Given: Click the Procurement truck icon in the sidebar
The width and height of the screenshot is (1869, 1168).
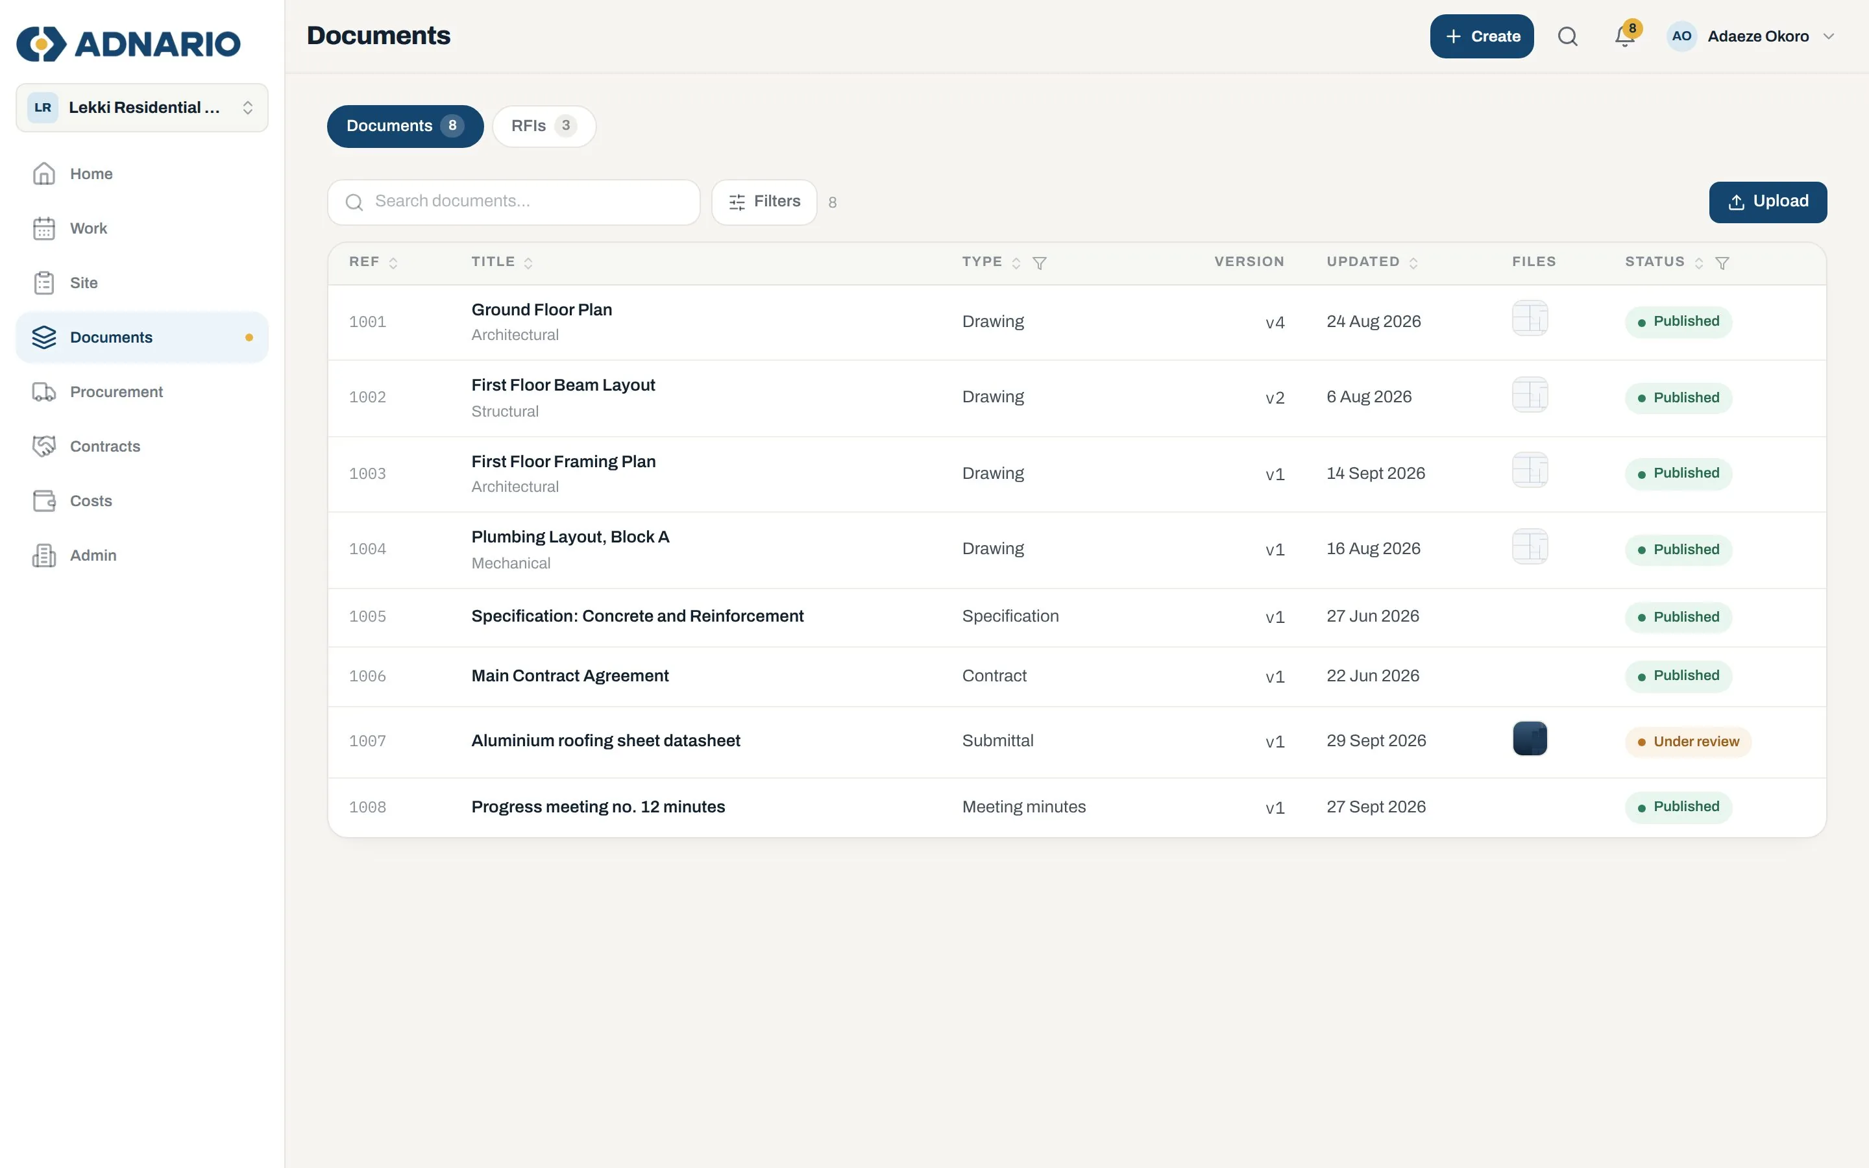Looking at the screenshot, I should [44, 392].
